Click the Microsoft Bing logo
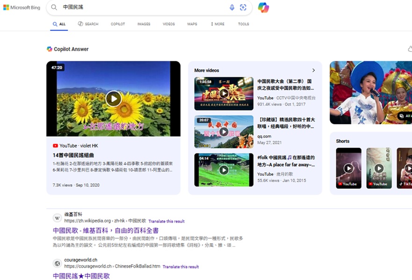Screen dimensions: 412x280 pos(22,7)
